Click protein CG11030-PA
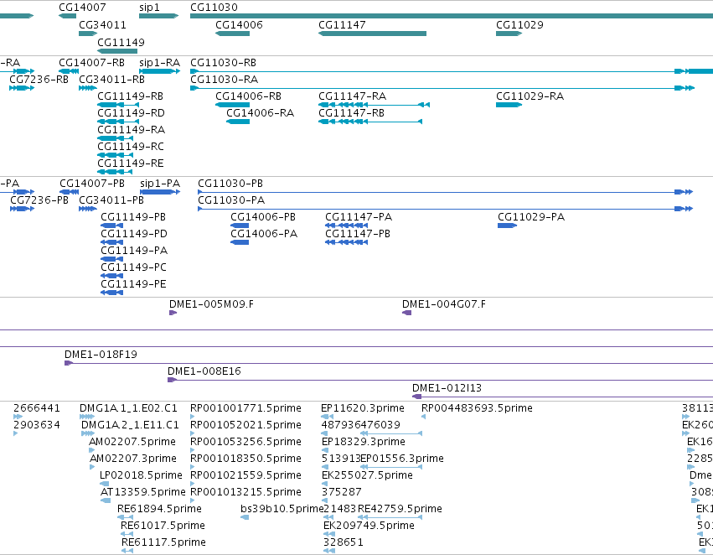This screenshot has width=713, height=555. 445,209
